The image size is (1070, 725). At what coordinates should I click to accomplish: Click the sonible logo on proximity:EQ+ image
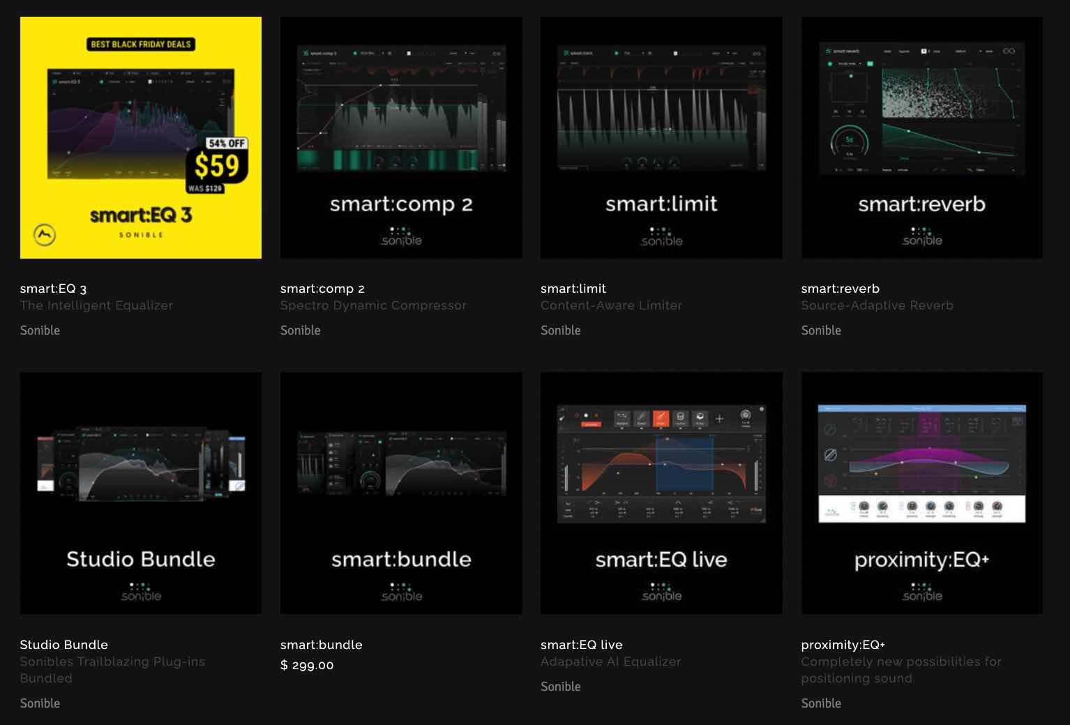point(921,593)
